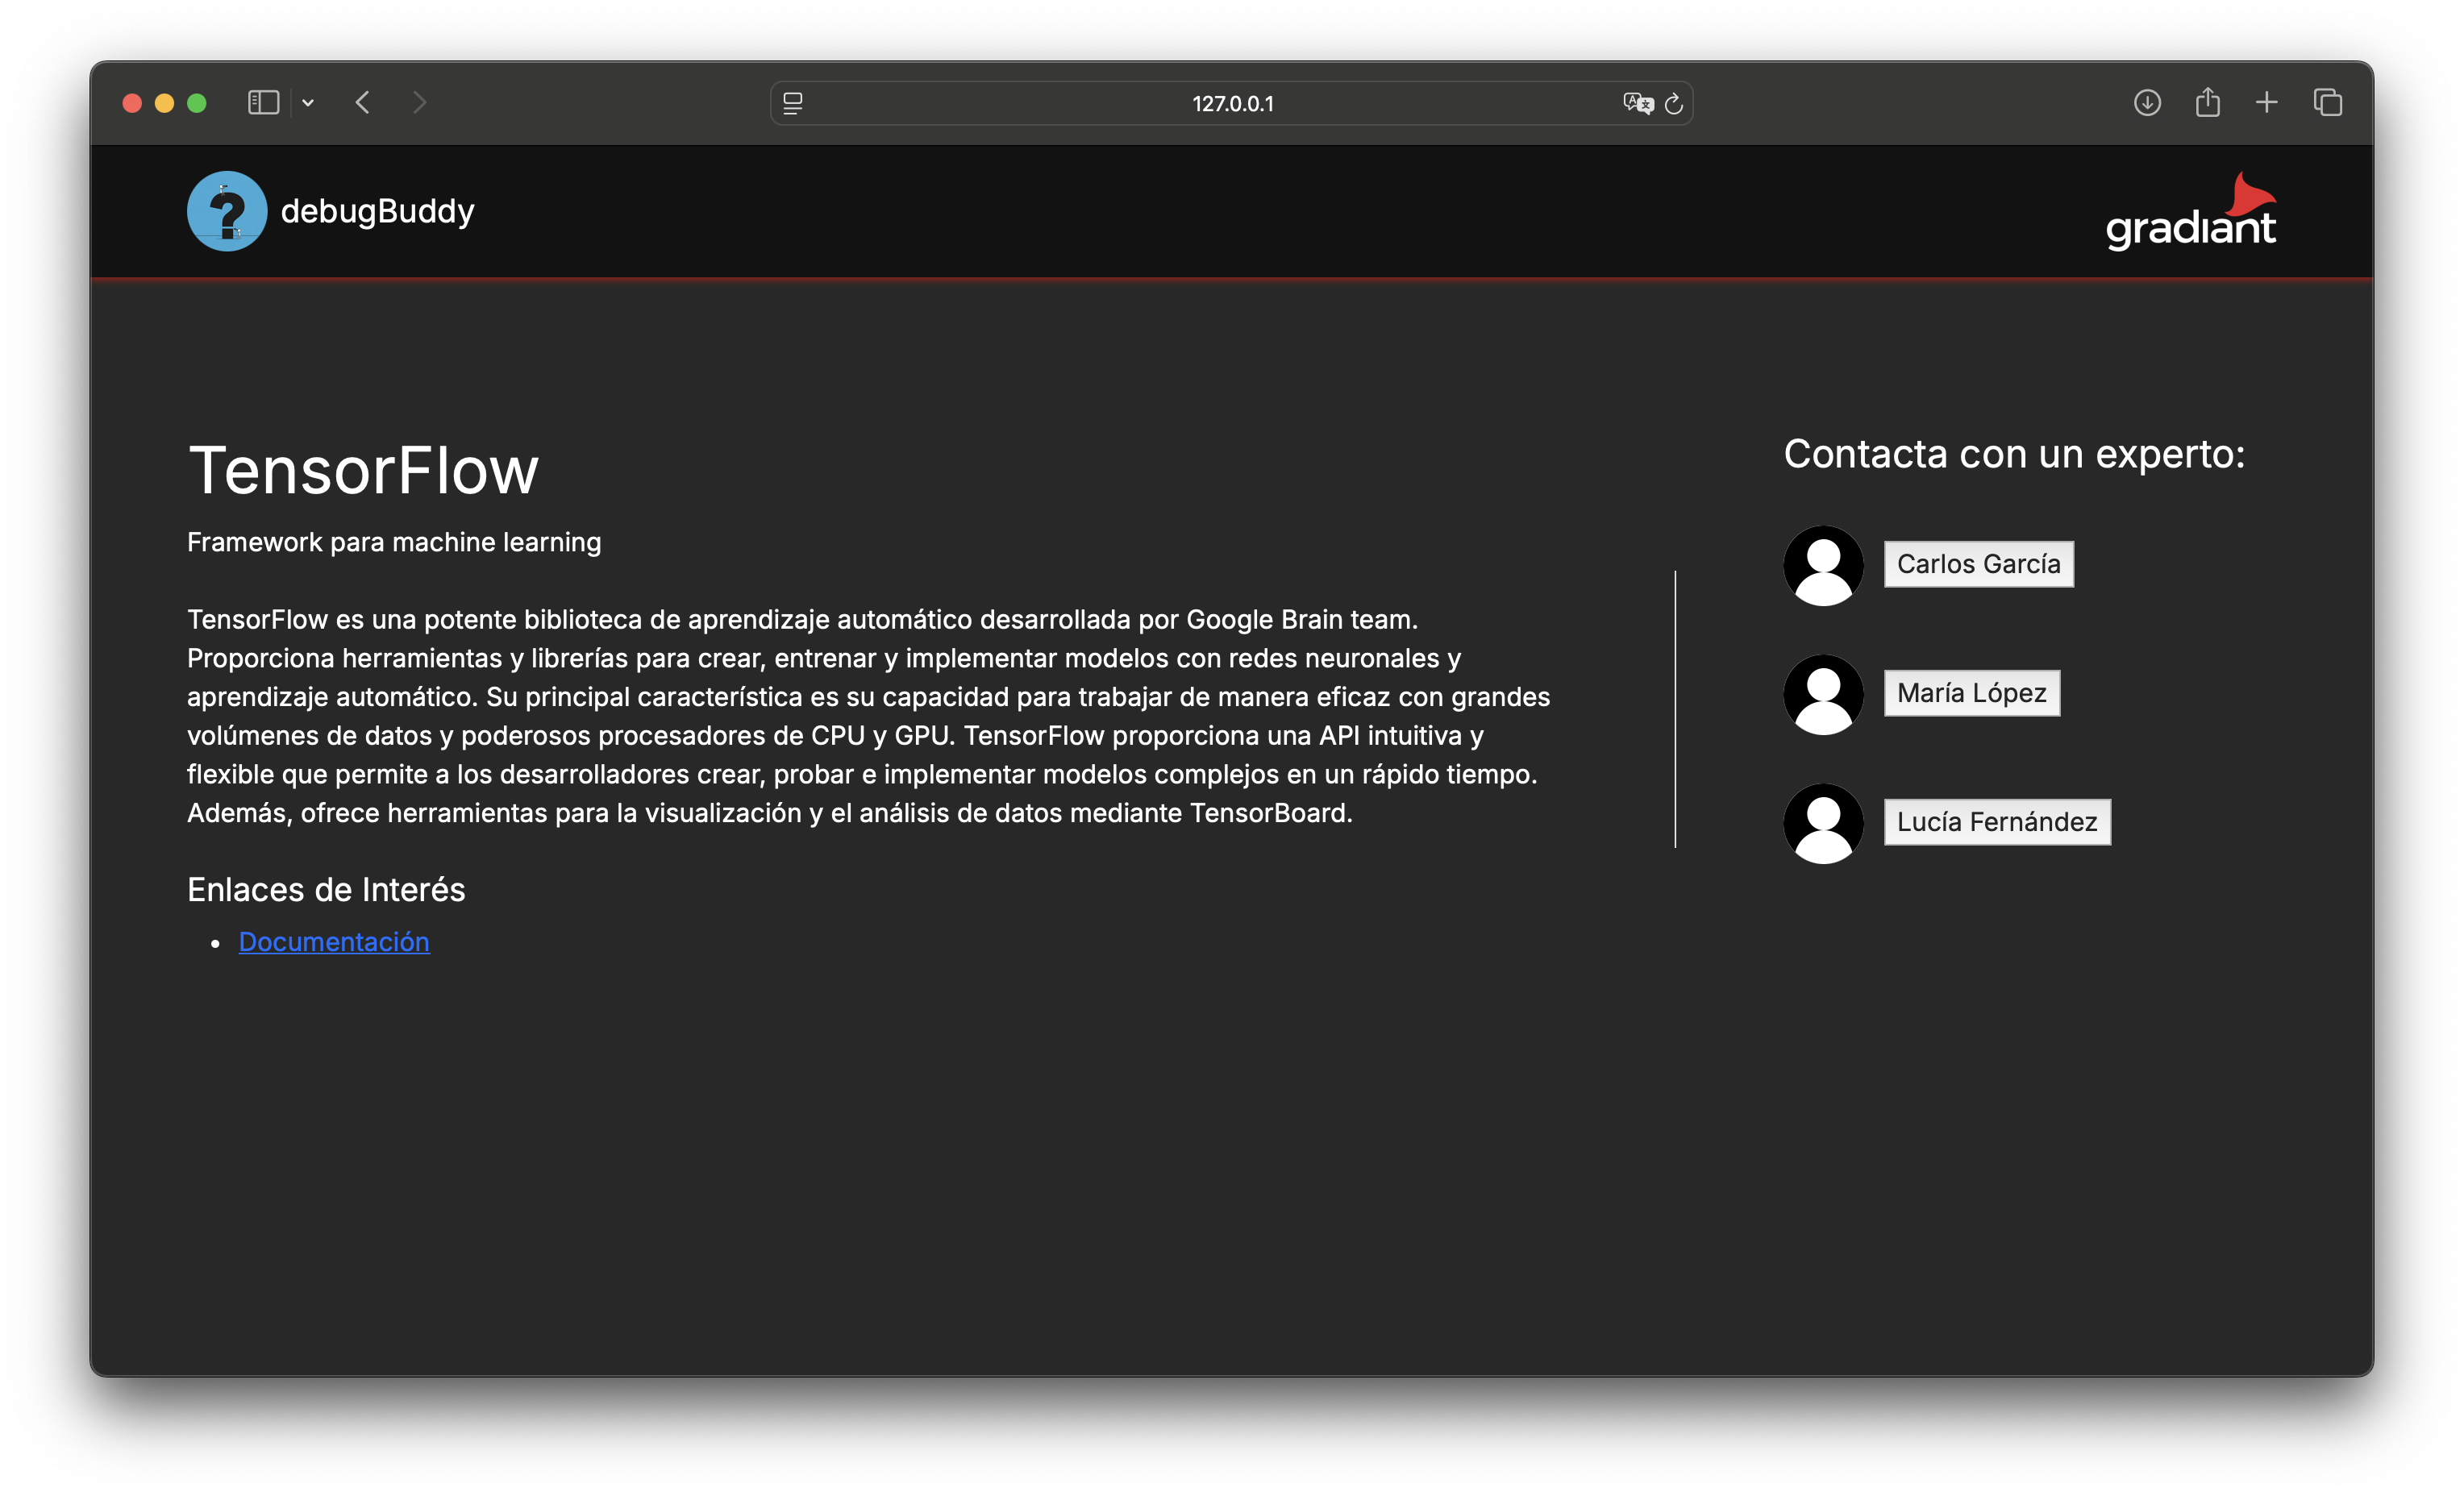
Task: Click the forward navigation arrow
Action: (x=420, y=103)
